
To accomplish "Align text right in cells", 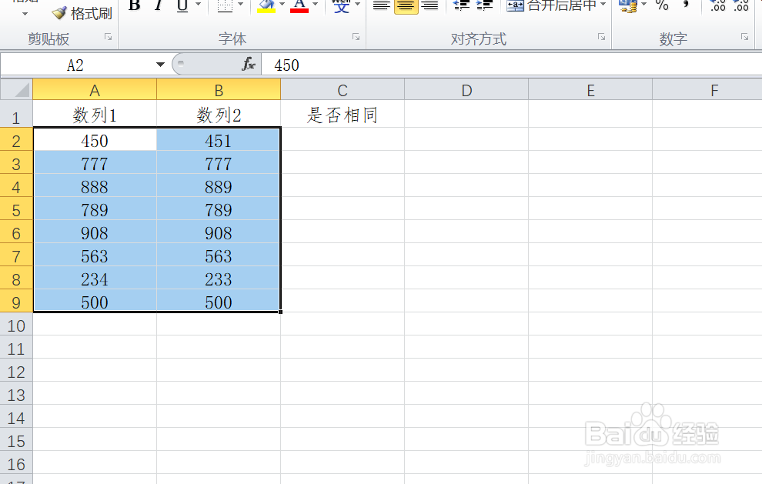I will (x=429, y=6).
